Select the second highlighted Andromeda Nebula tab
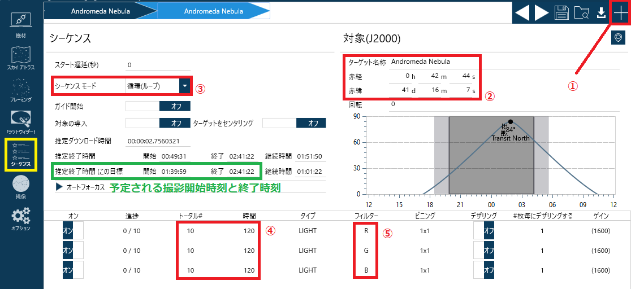631x289 pixels. [x=213, y=11]
